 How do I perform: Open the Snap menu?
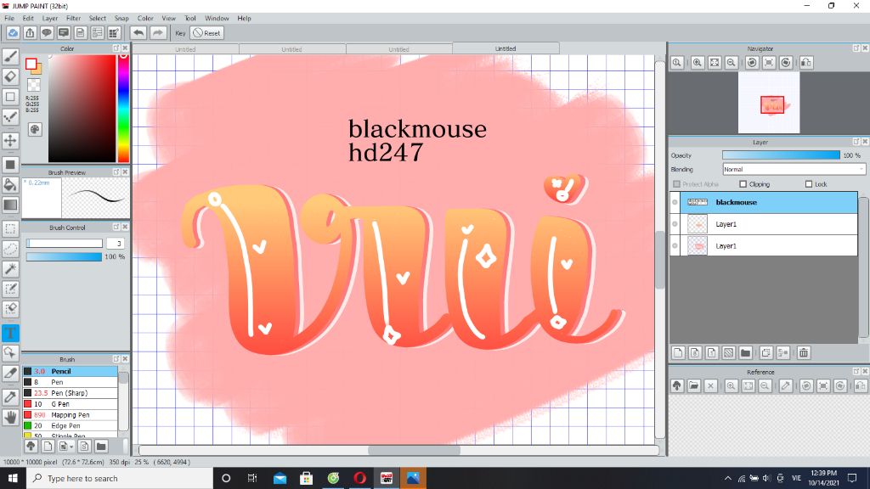click(121, 19)
